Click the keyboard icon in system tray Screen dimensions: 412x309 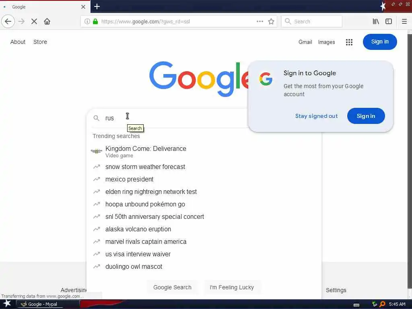[x=356, y=305]
